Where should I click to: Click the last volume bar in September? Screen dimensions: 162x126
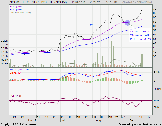142,61
